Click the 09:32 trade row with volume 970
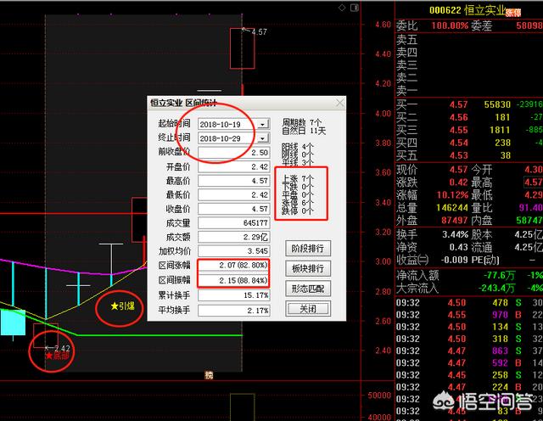This screenshot has height=421, width=543. coord(469,315)
